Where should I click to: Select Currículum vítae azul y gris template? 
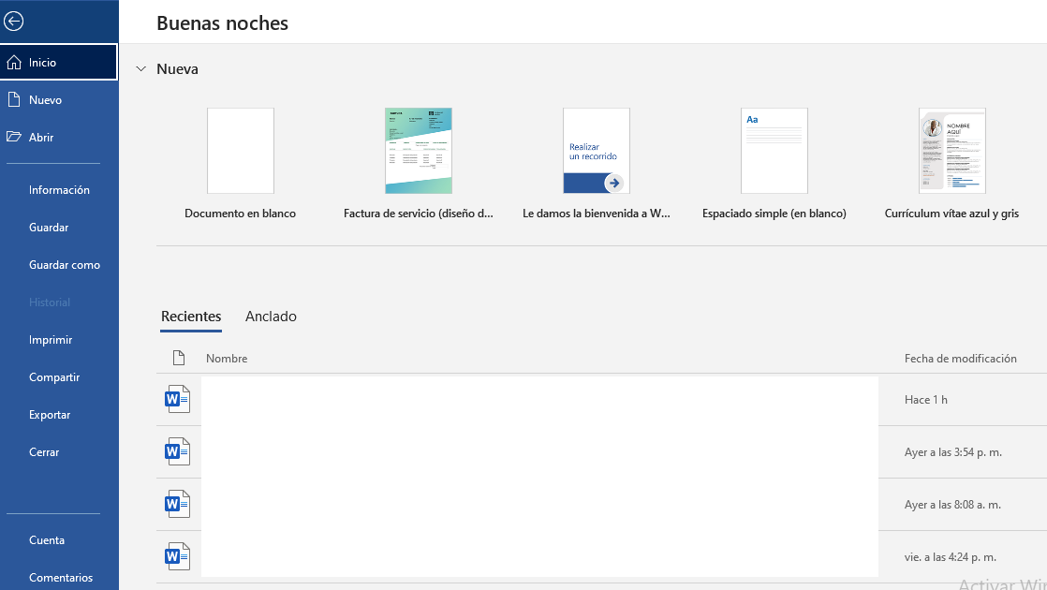tap(952, 151)
